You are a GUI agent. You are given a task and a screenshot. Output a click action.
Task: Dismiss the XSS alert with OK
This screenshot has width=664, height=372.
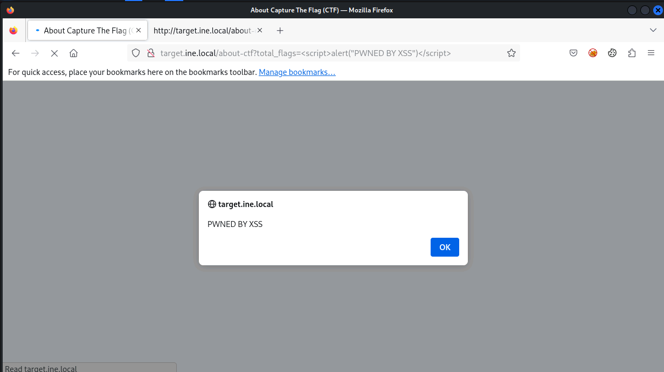445,247
